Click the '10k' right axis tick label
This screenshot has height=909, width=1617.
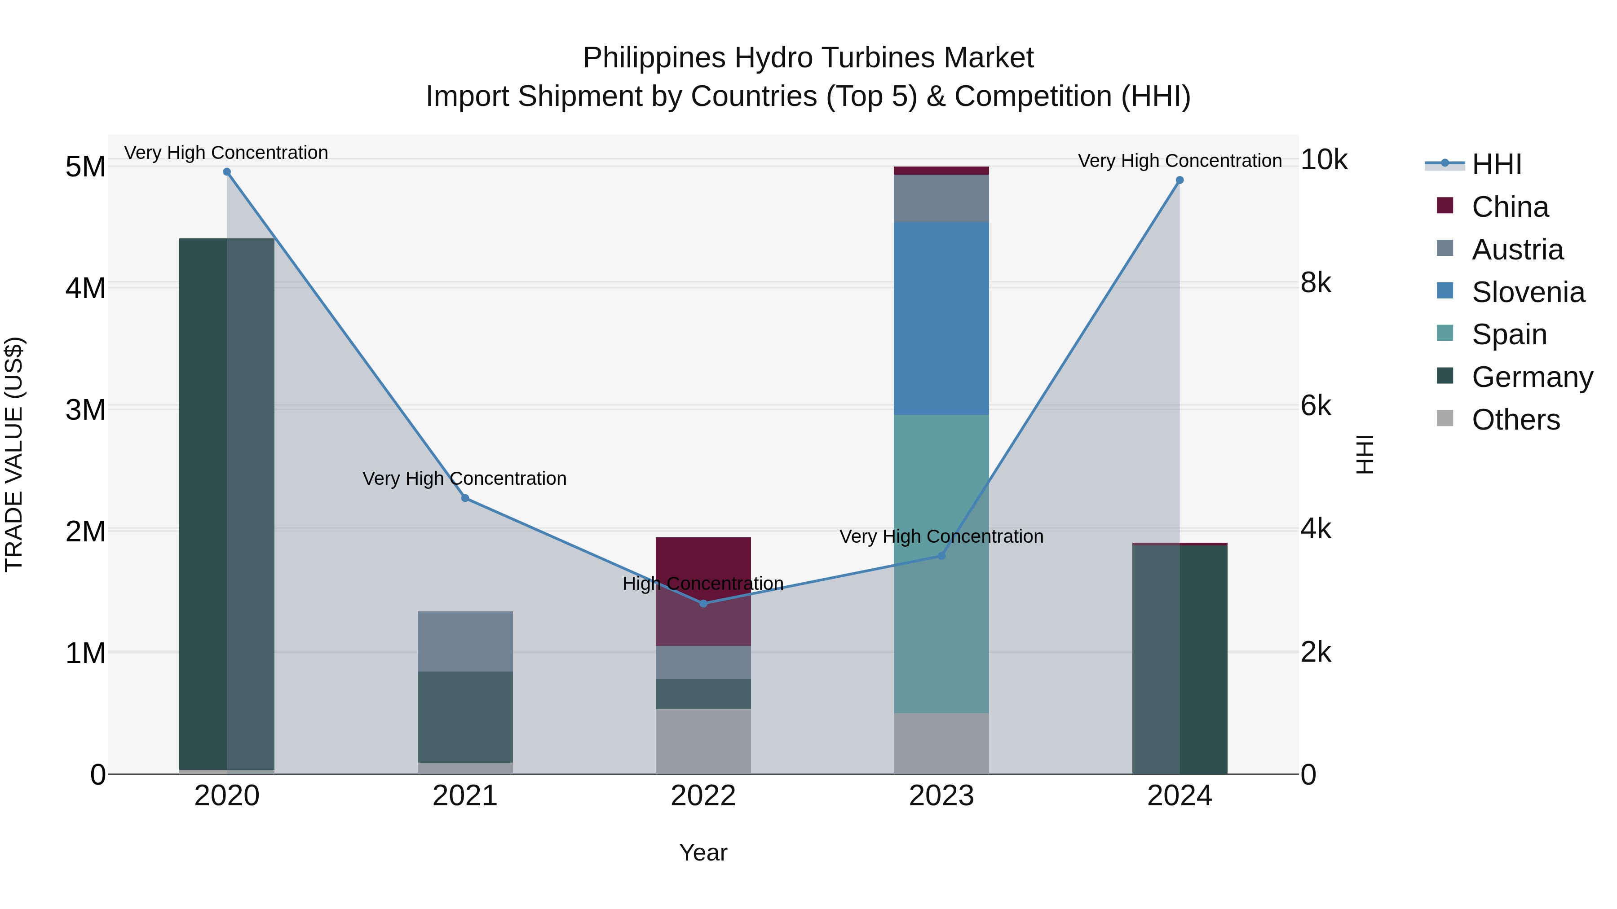[x=1324, y=160]
